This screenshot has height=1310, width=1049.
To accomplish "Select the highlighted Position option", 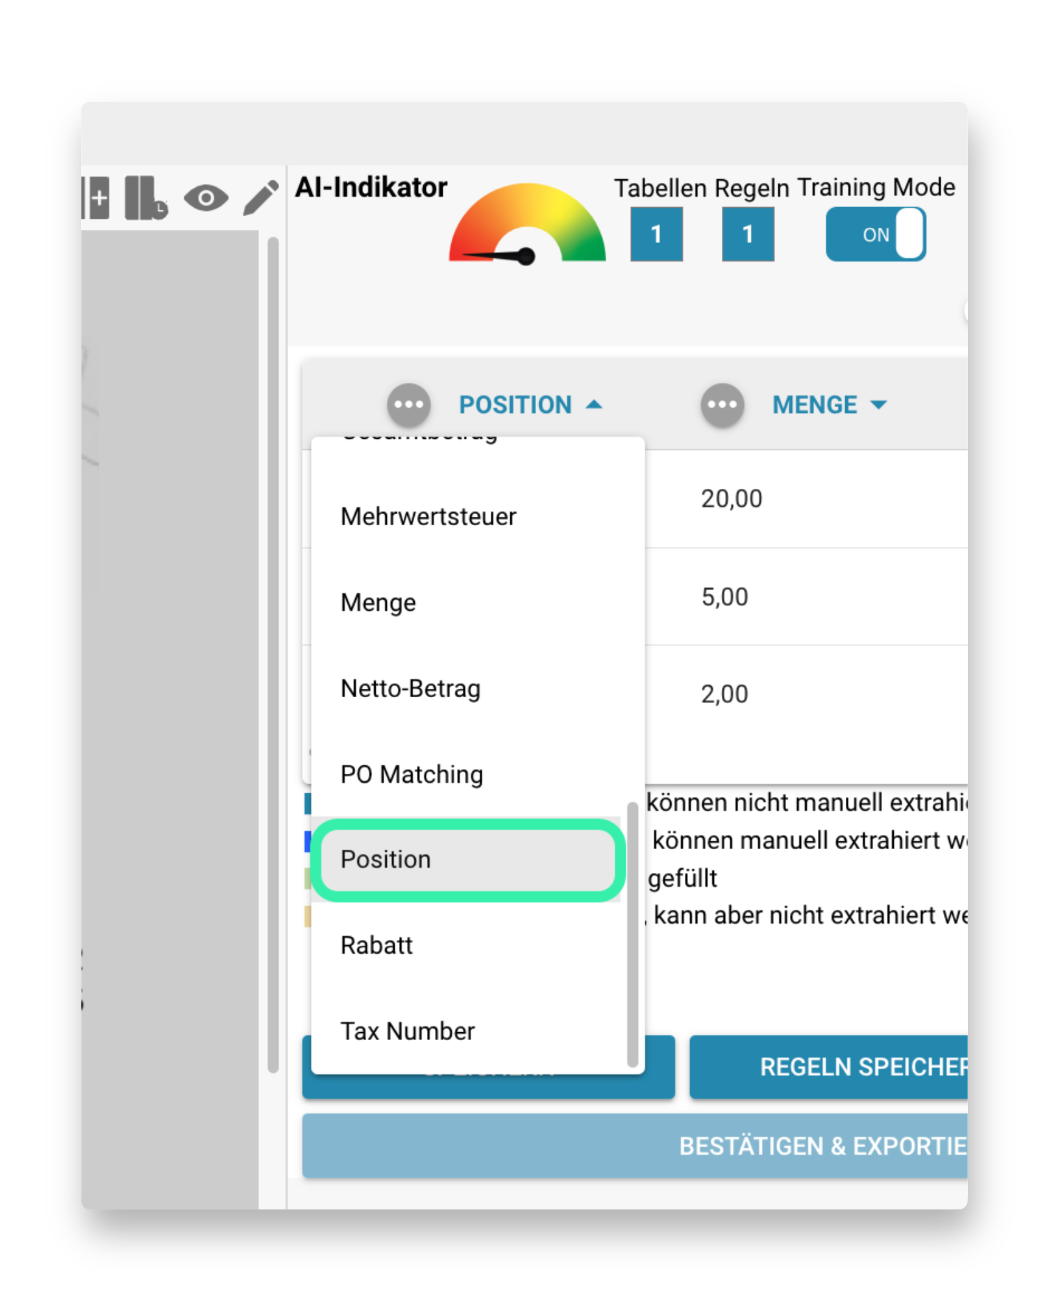I will [x=467, y=859].
